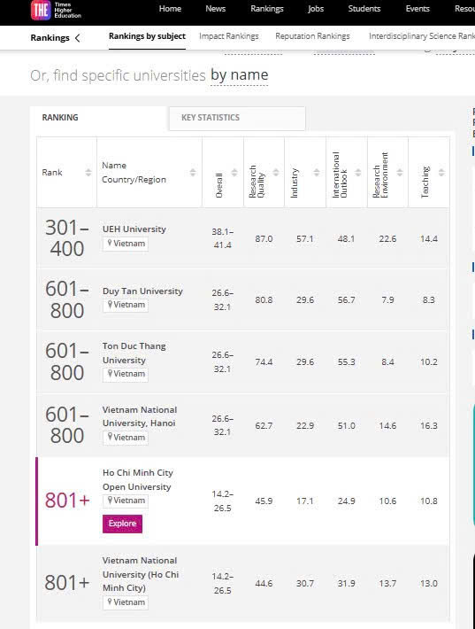Open Vietnam National University, Hanoi link

pyautogui.click(x=140, y=416)
